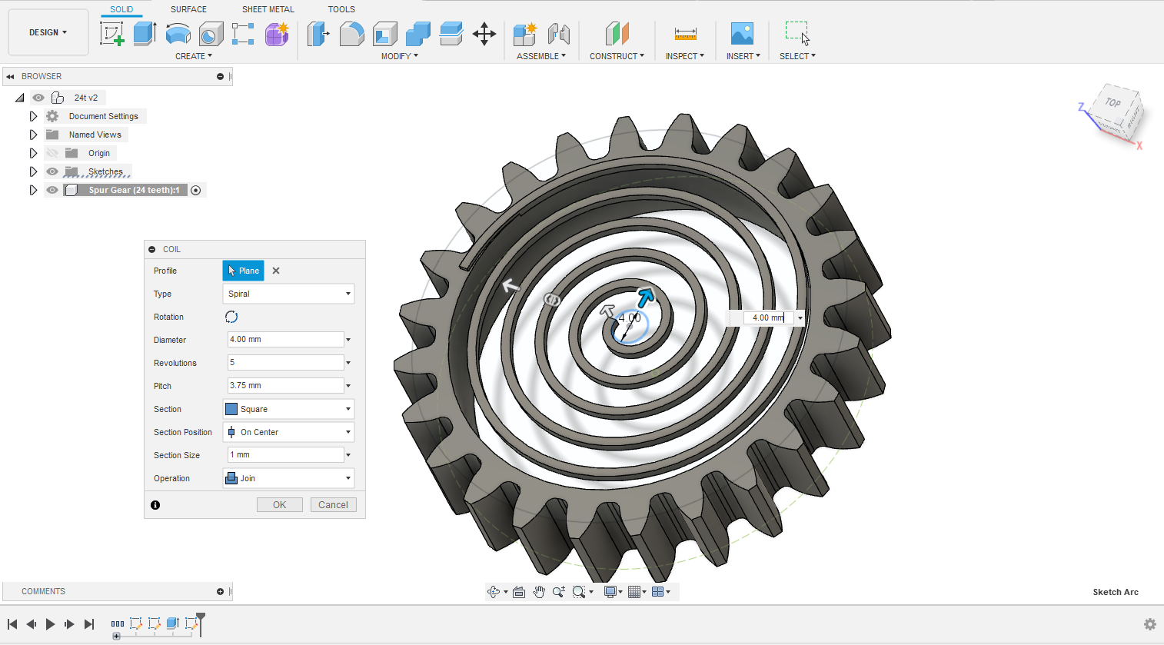Click the Rotation direction icon in Coil dialog
Image resolution: width=1164 pixels, height=645 pixels.
tap(231, 317)
